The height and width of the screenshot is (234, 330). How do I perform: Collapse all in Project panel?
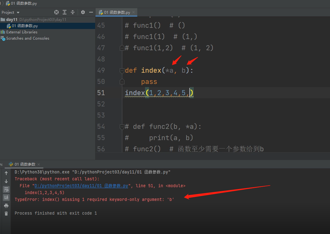pos(73,12)
